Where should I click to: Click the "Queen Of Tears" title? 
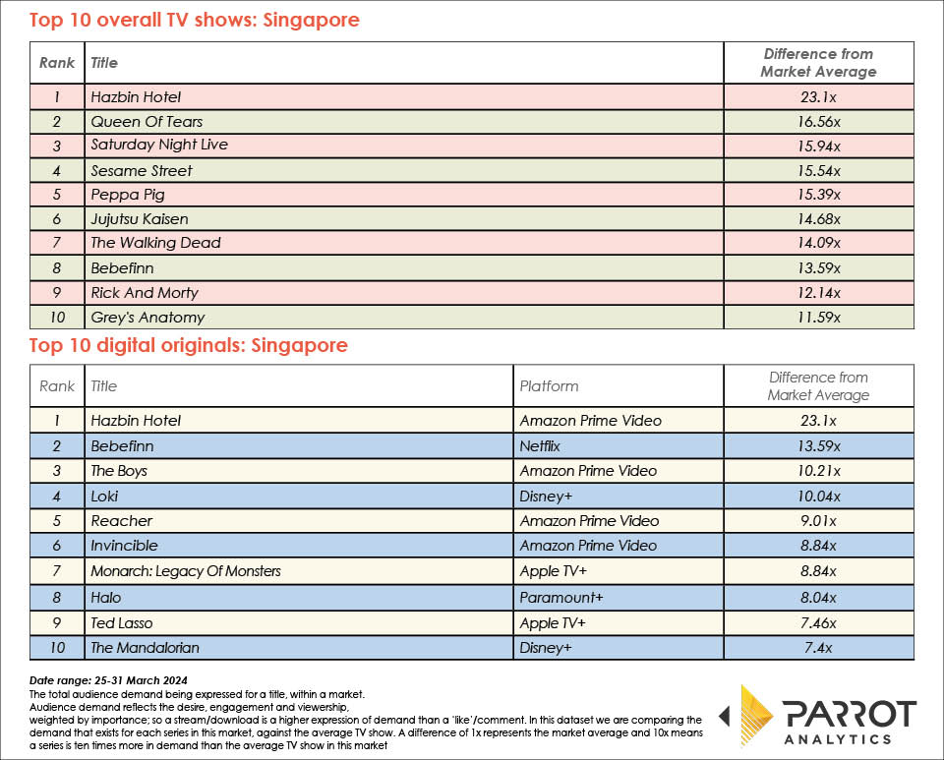[x=147, y=122]
